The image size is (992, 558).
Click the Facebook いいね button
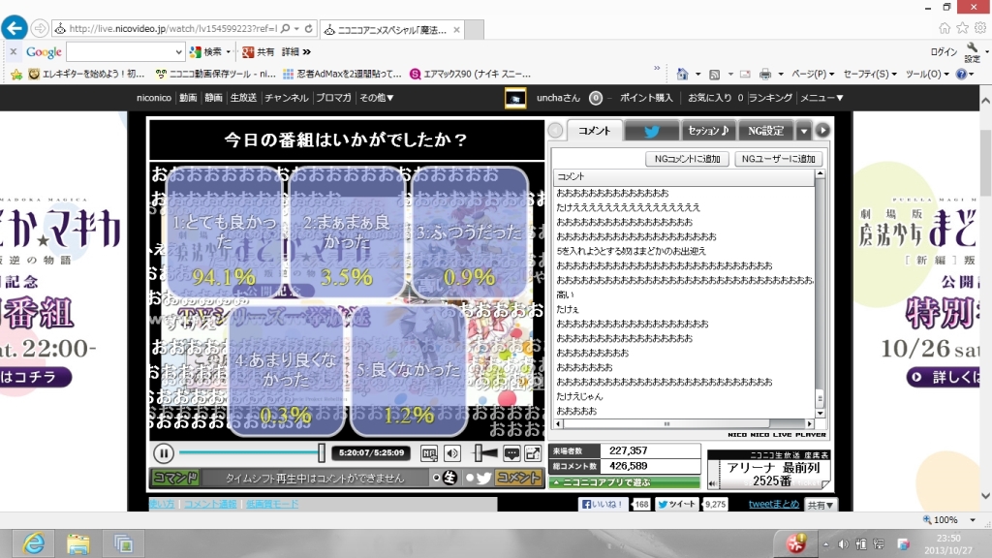(x=604, y=504)
